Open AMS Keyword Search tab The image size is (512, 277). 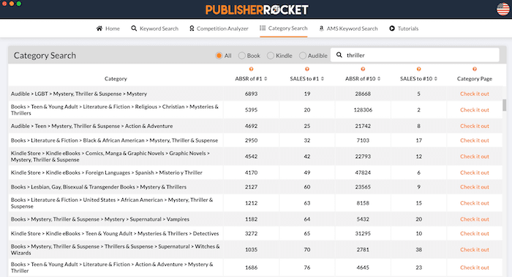click(348, 29)
